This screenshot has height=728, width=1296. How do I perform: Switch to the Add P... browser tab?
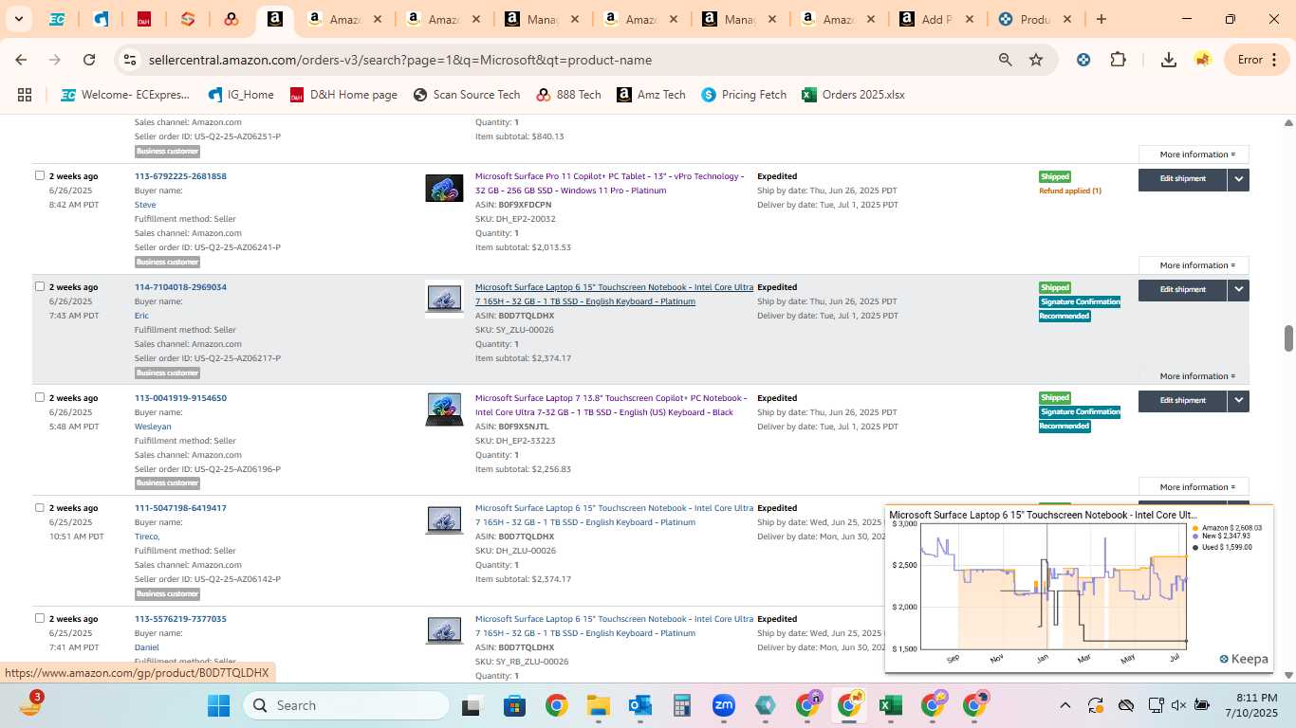(x=935, y=19)
